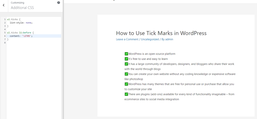Click list item WordPress is an open source platform
The height and width of the screenshot is (119, 257).
tap(152, 54)
